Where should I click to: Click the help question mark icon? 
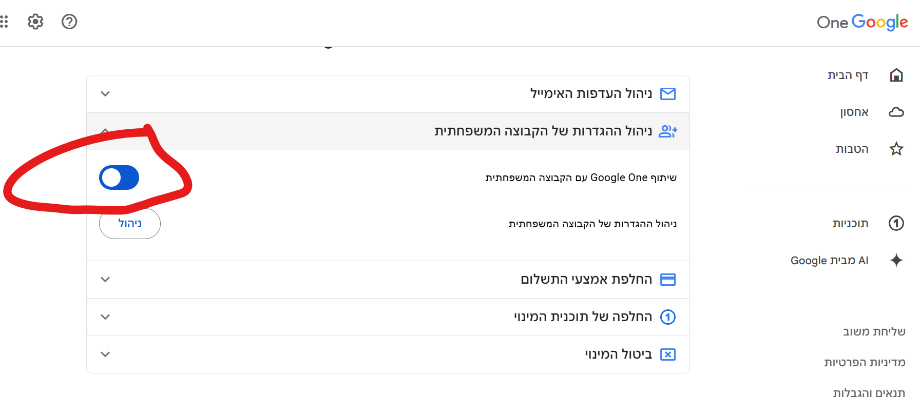69,22
